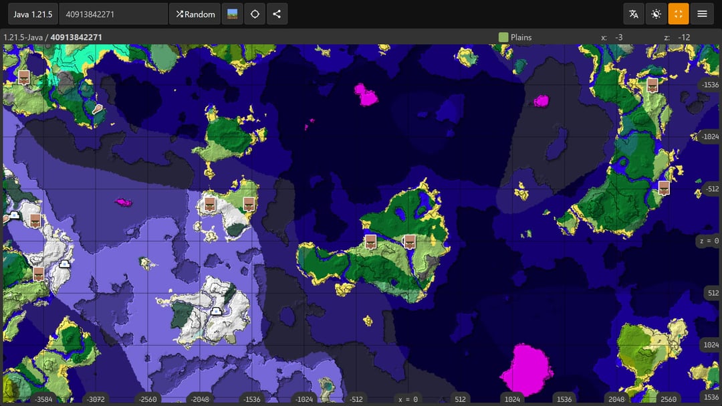Viewport: 722px width, 406px height.
Task: Click the Random seed shuffle button
Action: 195,14
